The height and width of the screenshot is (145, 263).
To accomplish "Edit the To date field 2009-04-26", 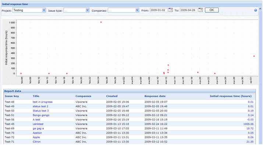I will tap(189, 10).
